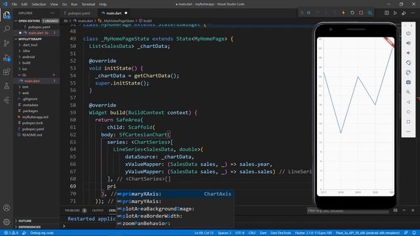
Task: Rotate the emulator right
Action: pyautogui.click(x=408, y=73)
